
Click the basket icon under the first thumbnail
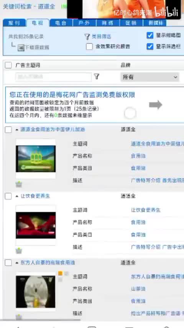coord(19,184)
